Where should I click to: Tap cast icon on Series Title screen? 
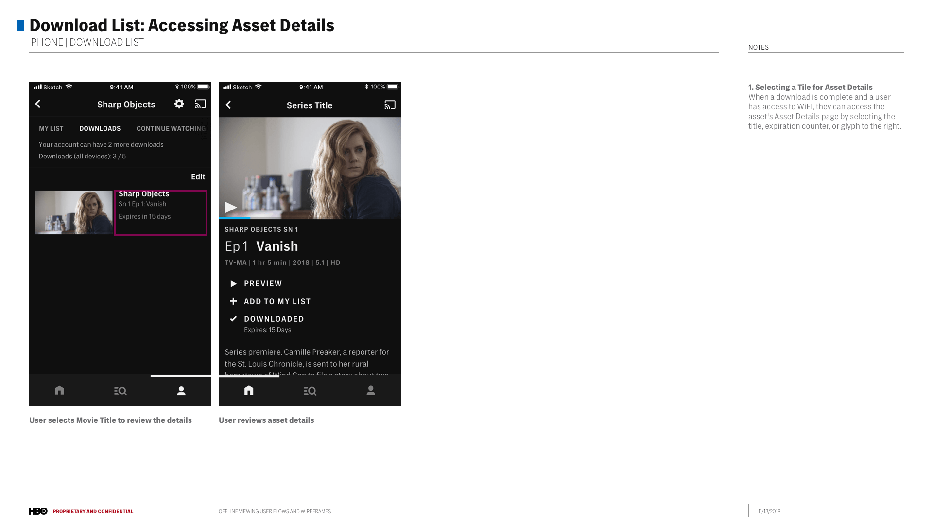390,105
